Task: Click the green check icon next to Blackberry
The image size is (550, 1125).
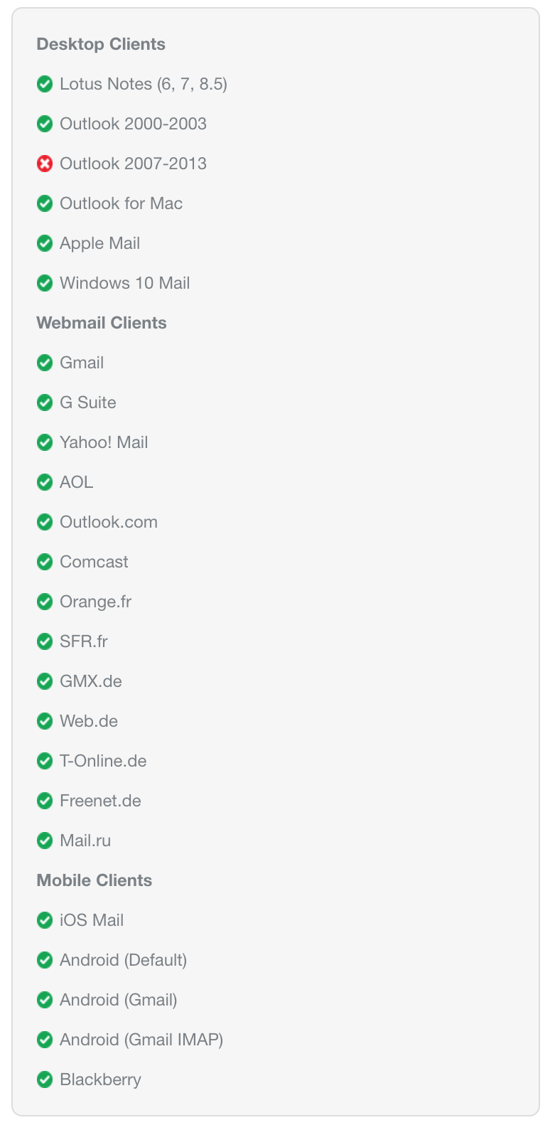Action: pos(45,1080)
